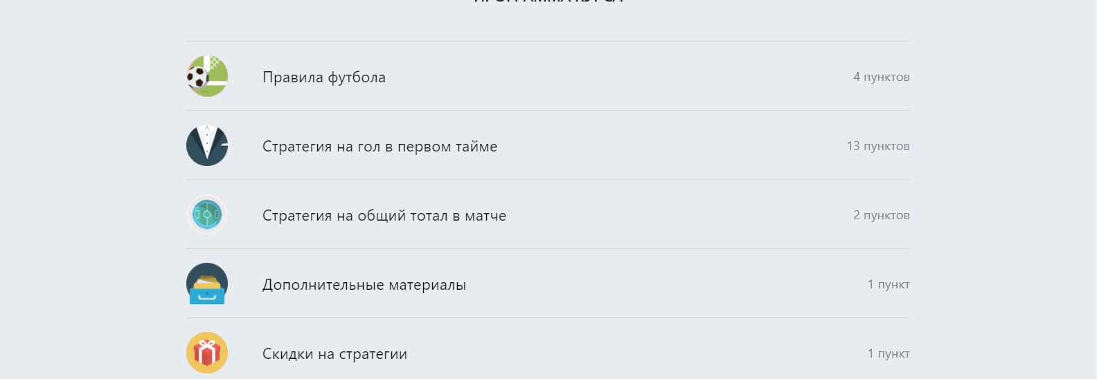Expand 'Стратегия на гол в первом тайме'

pos(548,145)
